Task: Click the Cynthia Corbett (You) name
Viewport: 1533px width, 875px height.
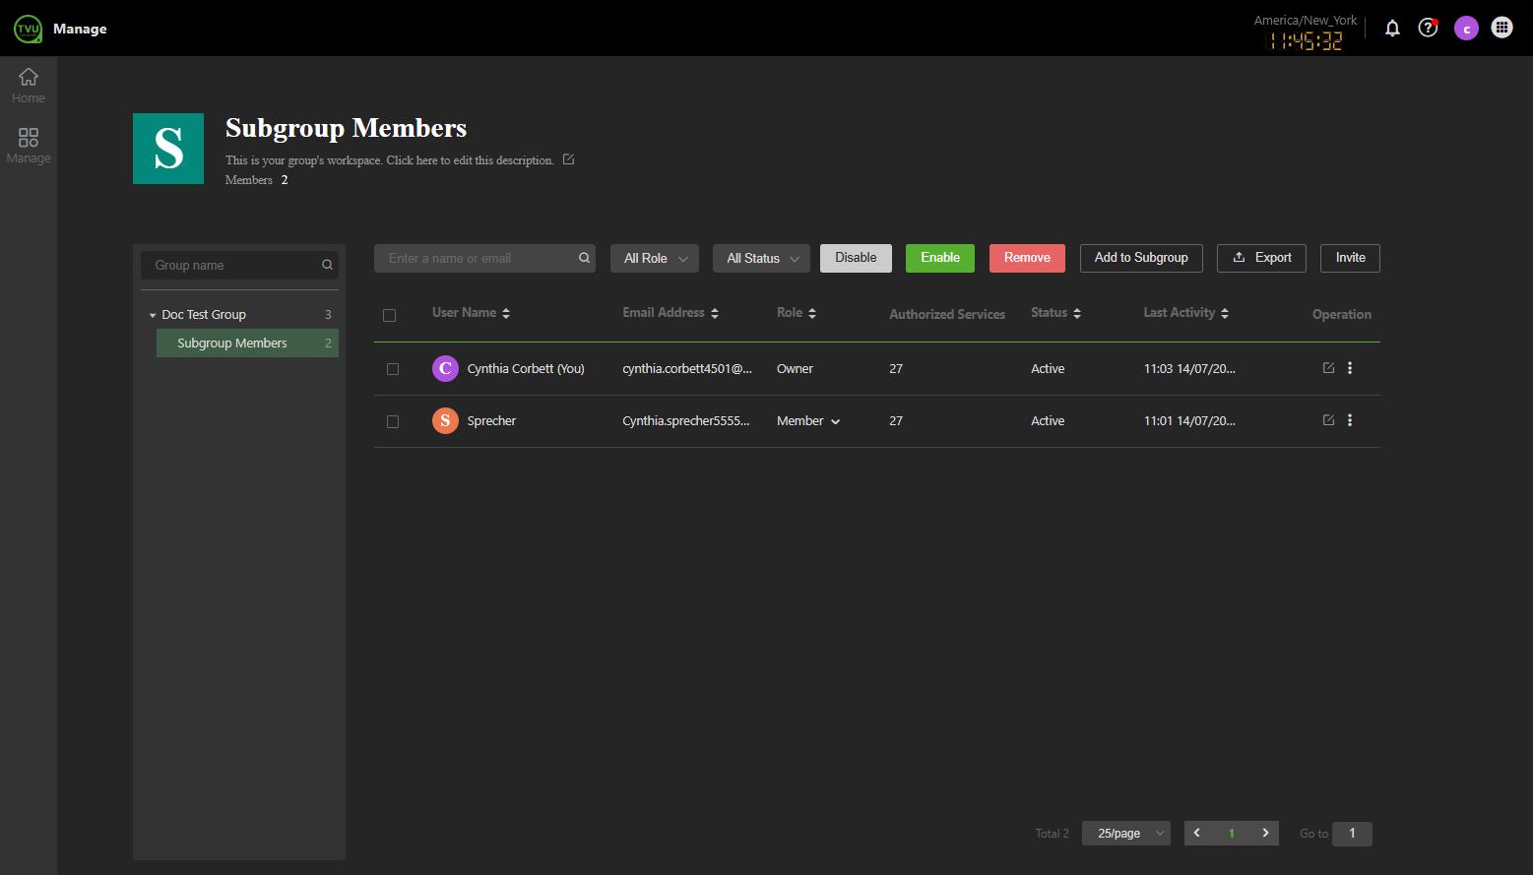Action: pyautogui.click(x=526, y=368)
